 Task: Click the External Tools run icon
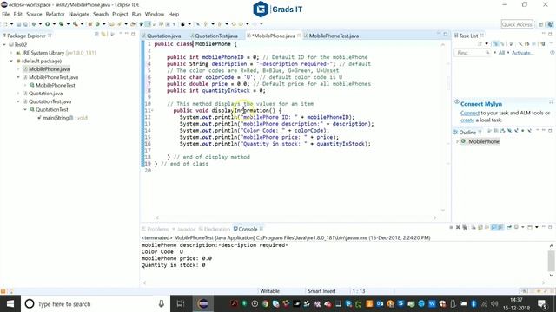pos(76,24)
